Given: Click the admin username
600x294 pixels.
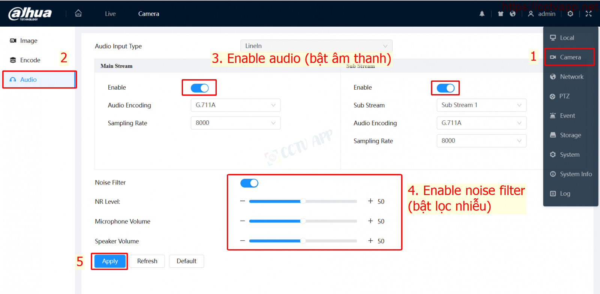Looking at the screenshot, I should tap(547, 14).
